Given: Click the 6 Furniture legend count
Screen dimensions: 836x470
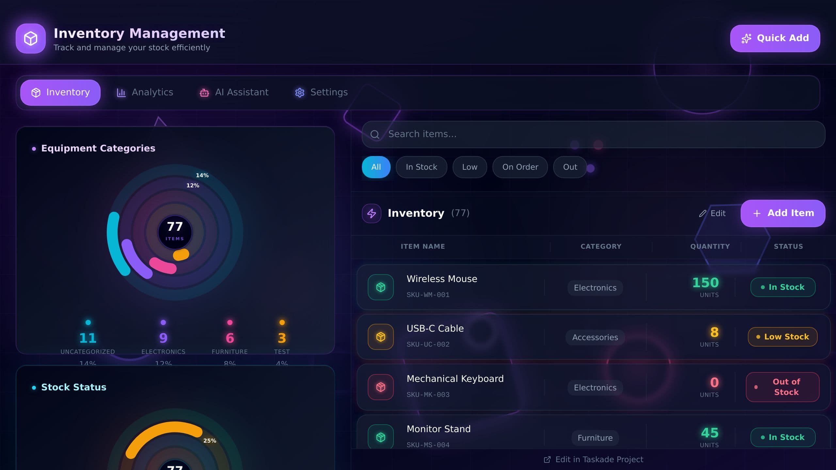Looking at the screenshot, I should coord(230,338).
